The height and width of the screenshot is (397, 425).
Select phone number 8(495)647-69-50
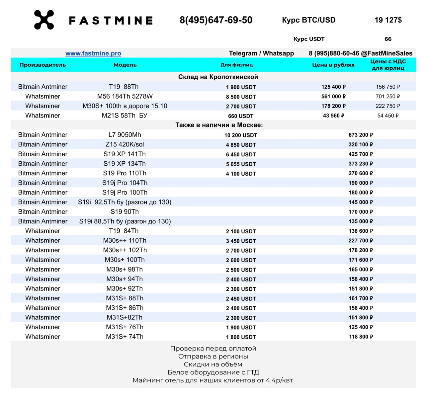coord(216,20)
